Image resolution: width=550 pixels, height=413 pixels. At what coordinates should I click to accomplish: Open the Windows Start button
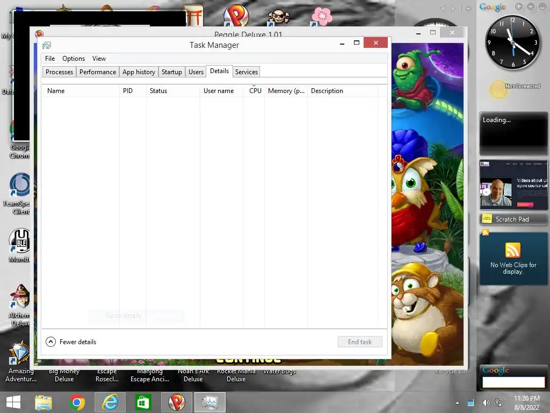click(13, 402)
